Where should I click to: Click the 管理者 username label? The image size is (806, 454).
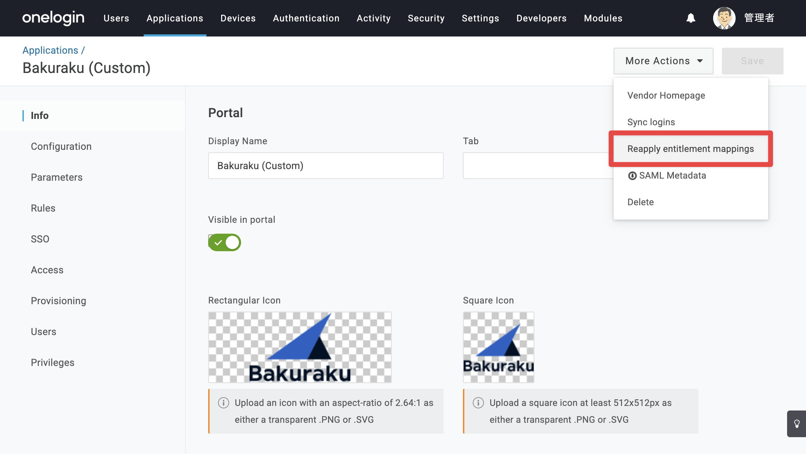[759, 18]
